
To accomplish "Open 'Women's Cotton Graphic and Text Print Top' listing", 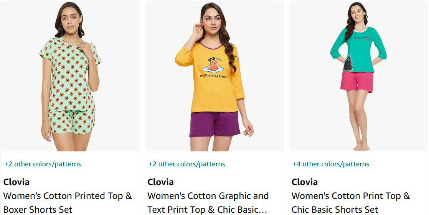I will [208, 203].
